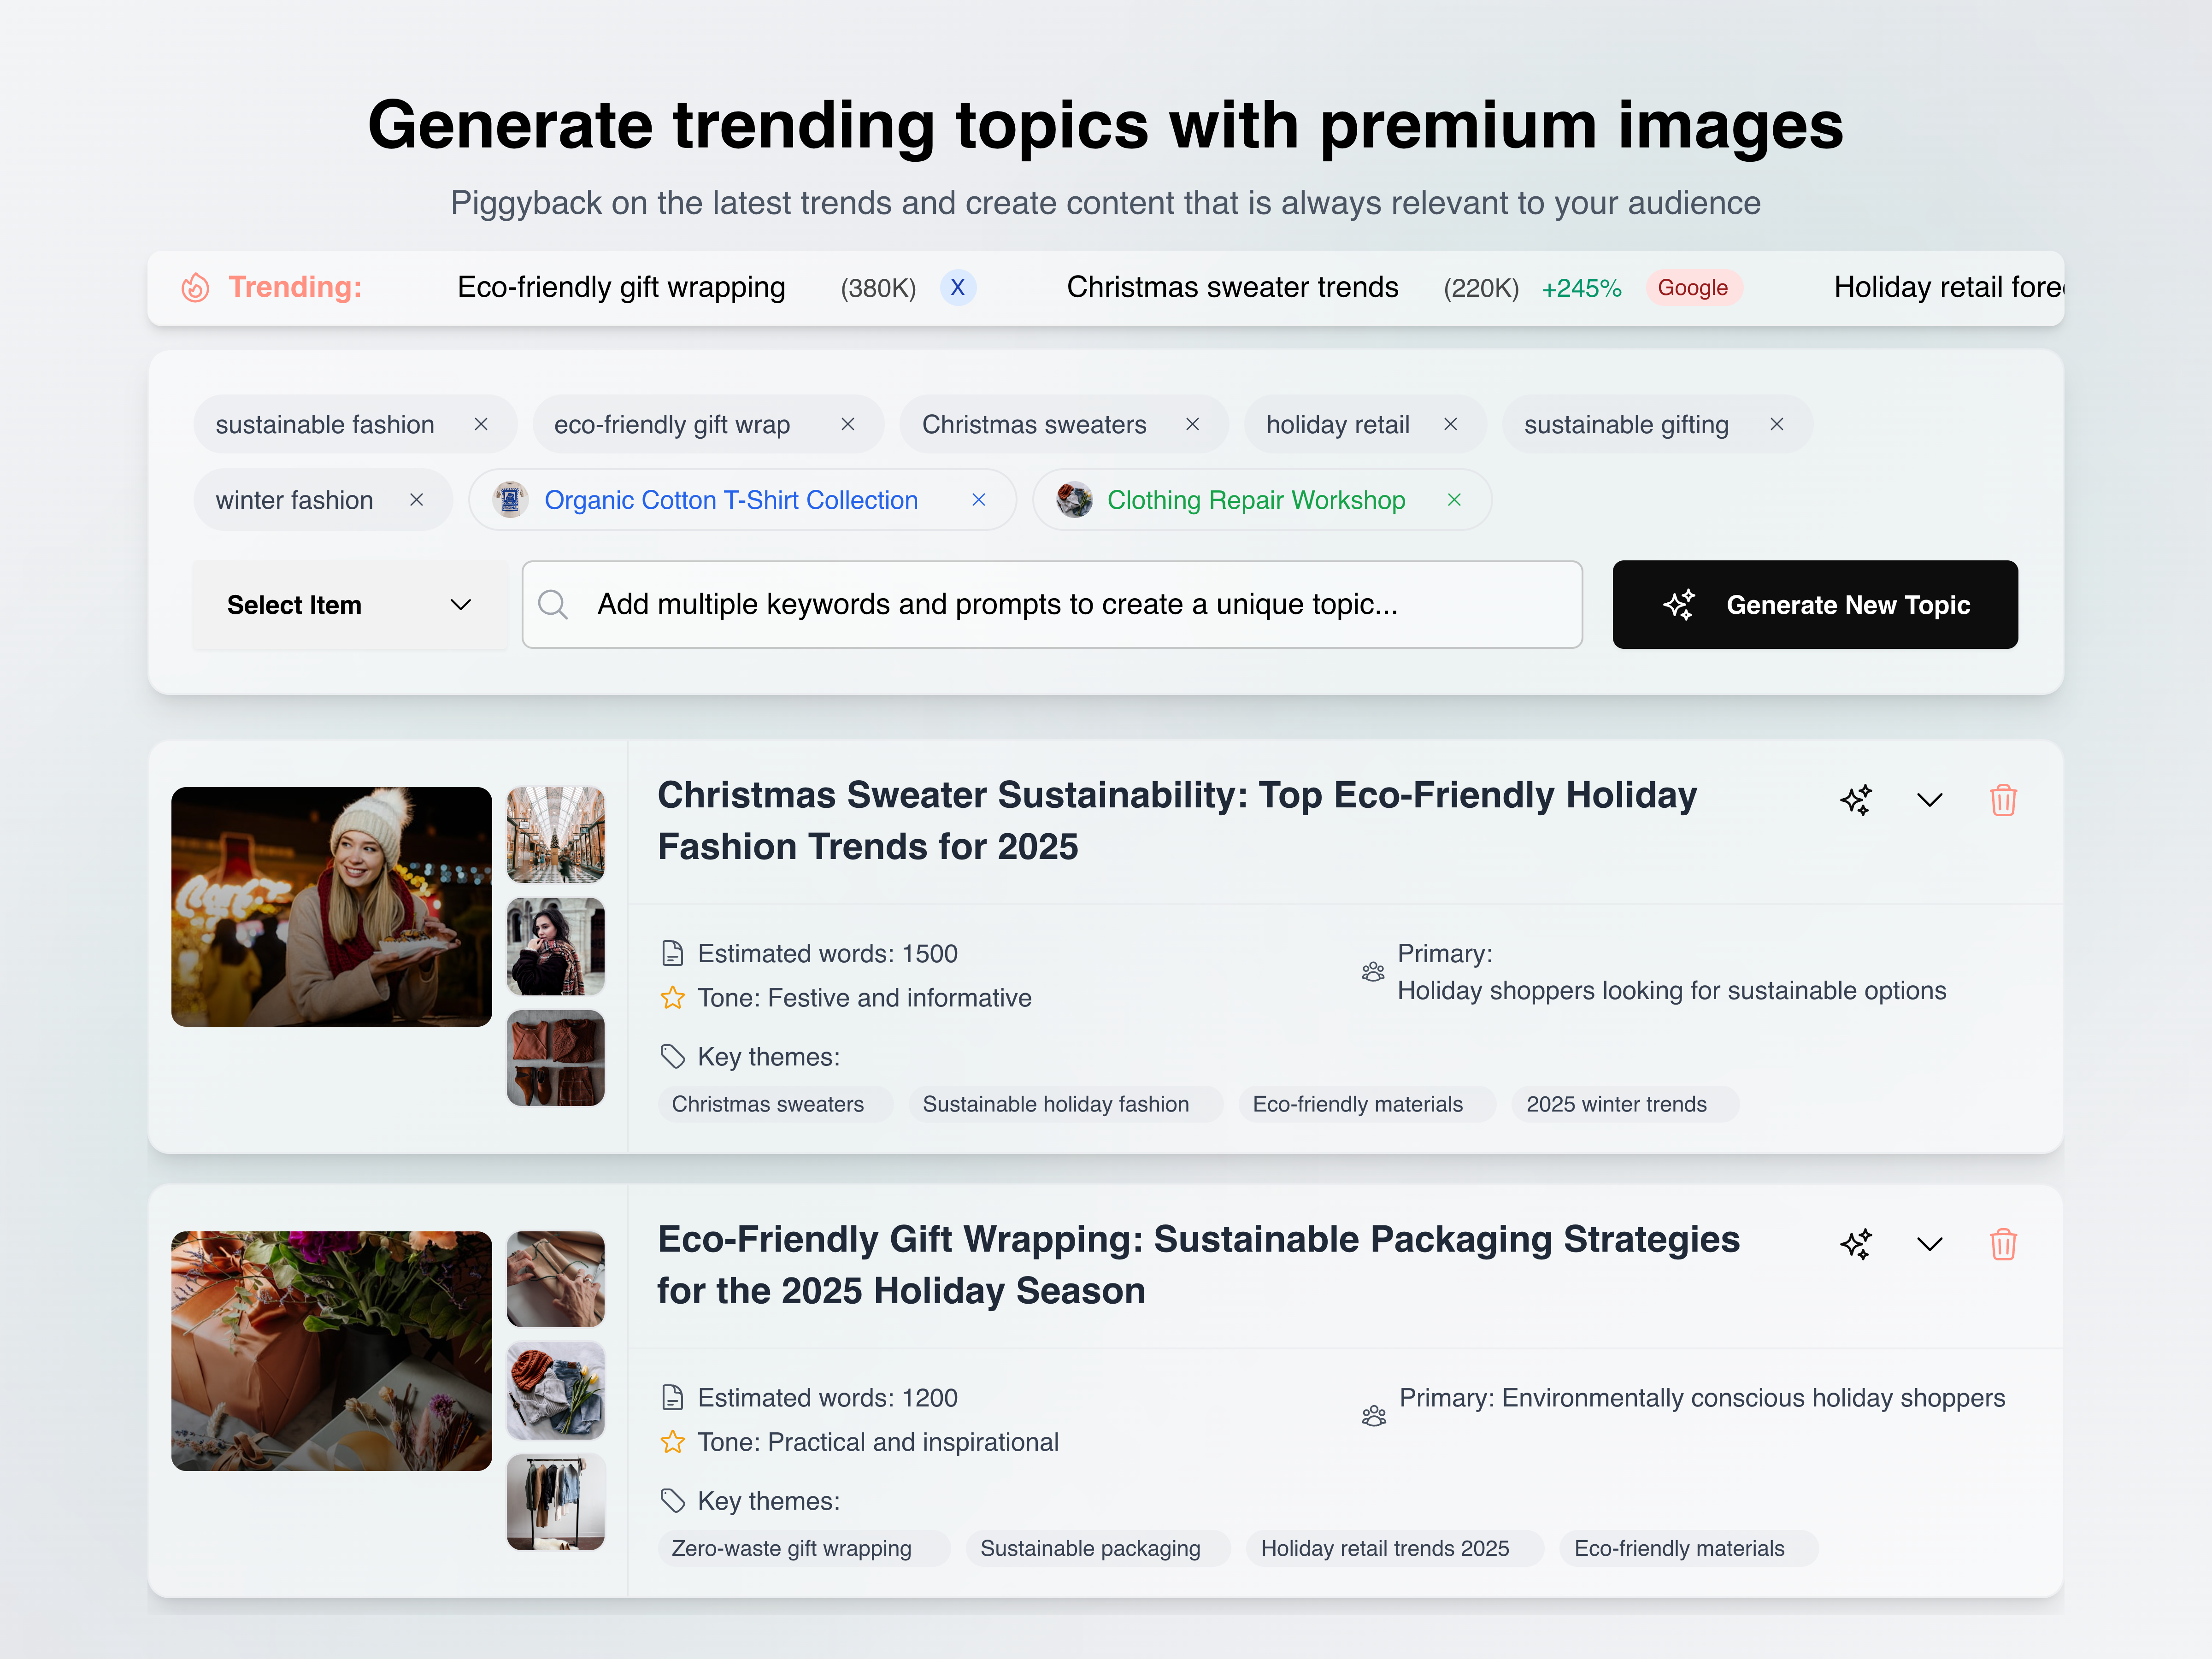This screenshot has height=1659, width=2212.
Task: Regenerate Christmas Sweater topic with sparkle icon
Action: tap(1855, 800)
